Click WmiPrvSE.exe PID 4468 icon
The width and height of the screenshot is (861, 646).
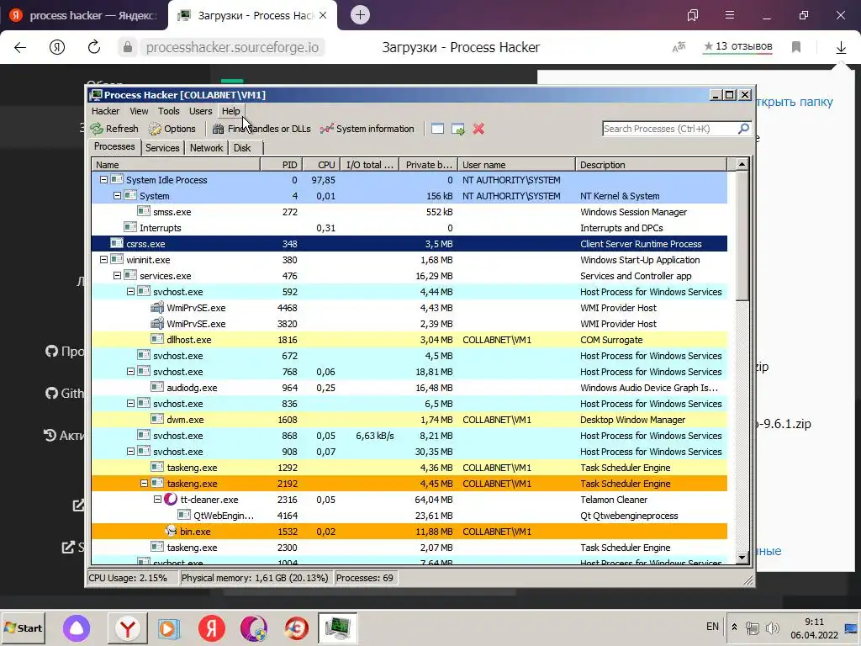(x=157, y=308)
